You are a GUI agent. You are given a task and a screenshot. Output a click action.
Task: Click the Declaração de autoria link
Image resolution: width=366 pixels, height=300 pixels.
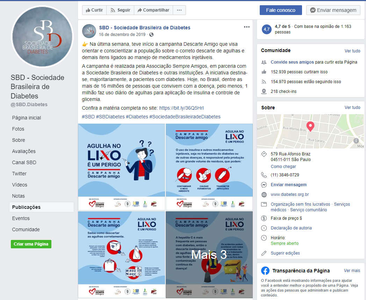coord(291,228)
